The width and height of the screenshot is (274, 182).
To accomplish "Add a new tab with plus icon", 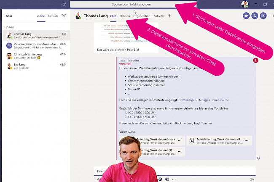I will (x=170, y=16).
